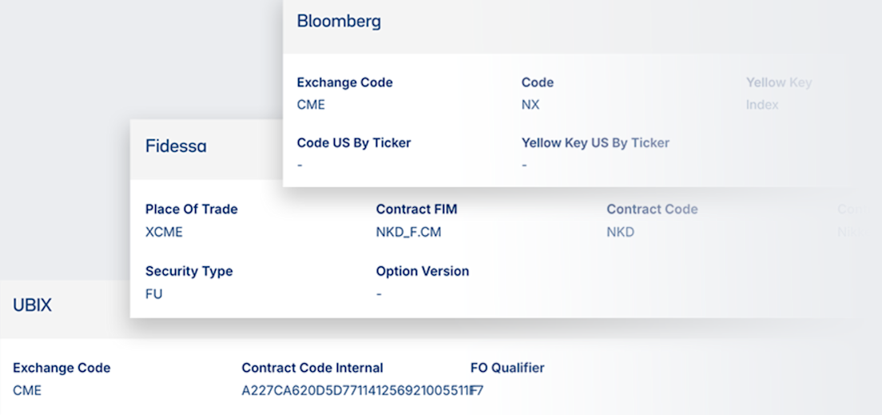Click the Fidessa panel title

(176, 146)
